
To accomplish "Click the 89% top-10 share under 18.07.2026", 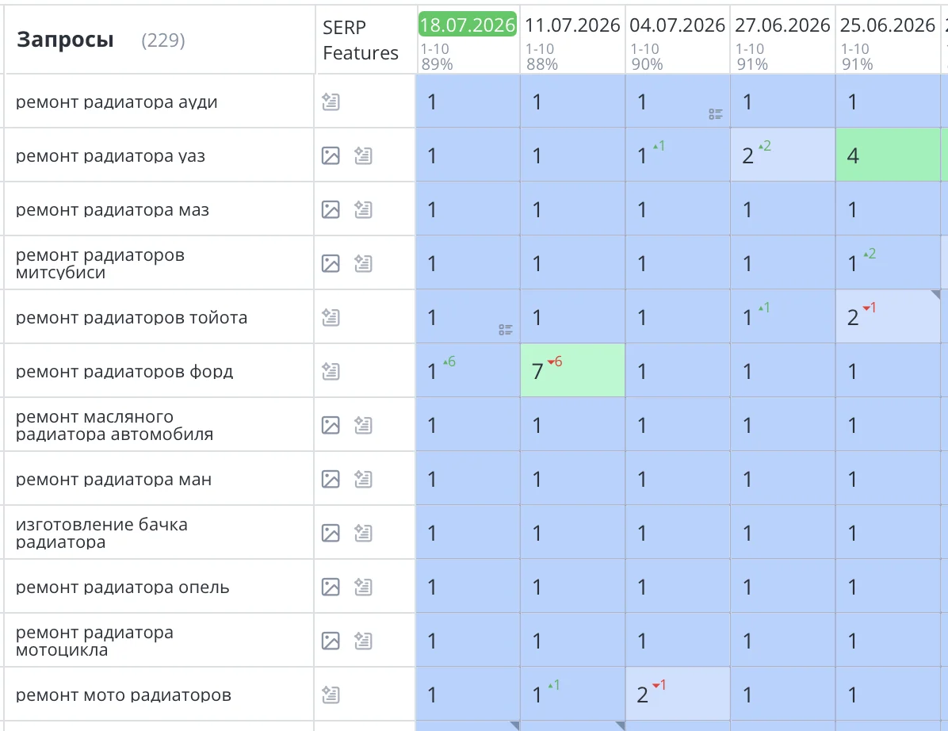I will (437, 64).
